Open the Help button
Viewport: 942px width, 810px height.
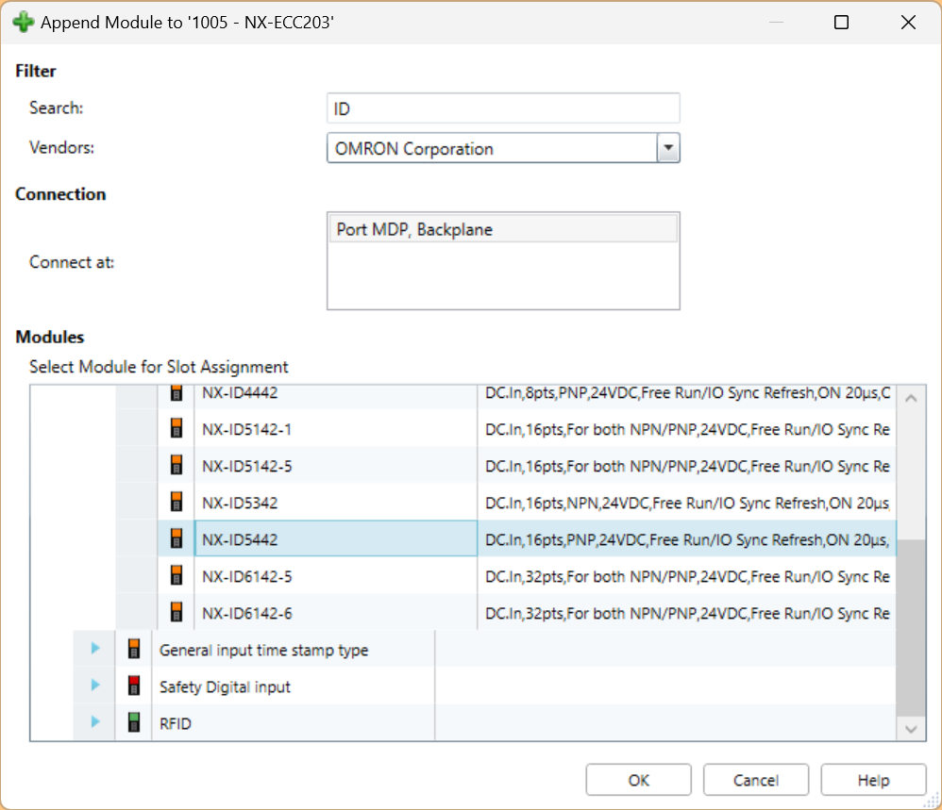pos(873,780)
